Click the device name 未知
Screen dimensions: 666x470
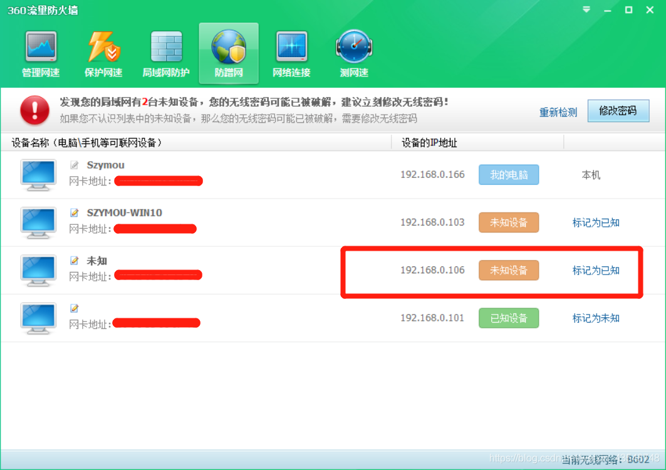pyautogui.click(x=96, y=261)
